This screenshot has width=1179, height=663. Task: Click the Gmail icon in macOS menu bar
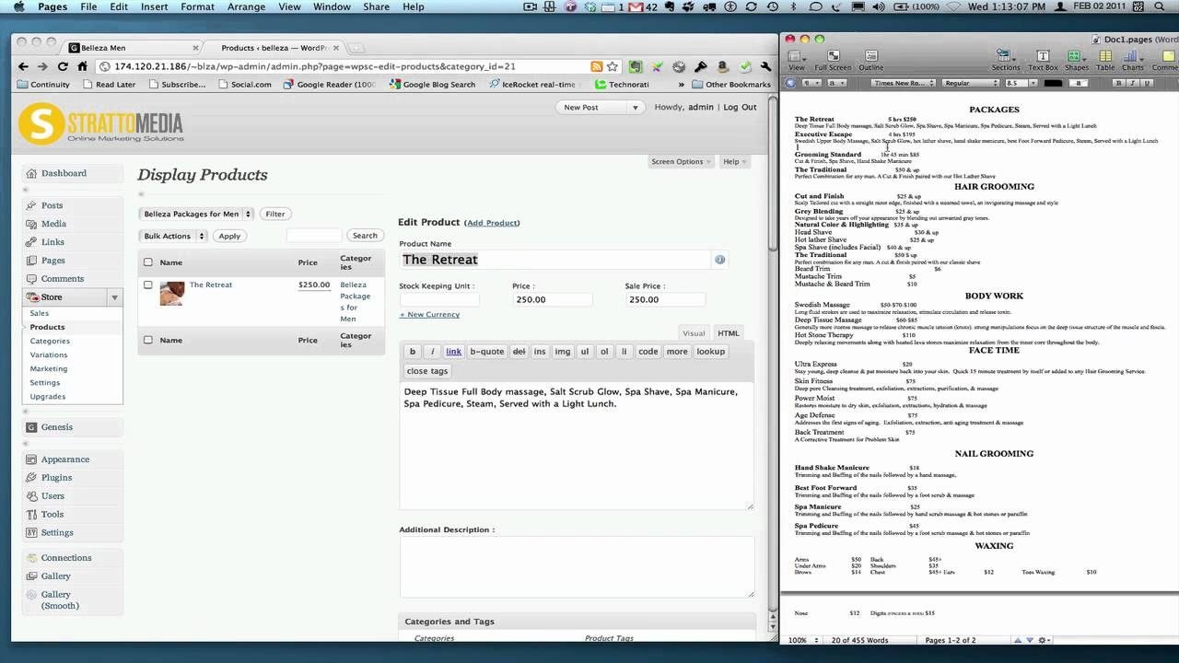pyautogui.click(x=634, y=6)
